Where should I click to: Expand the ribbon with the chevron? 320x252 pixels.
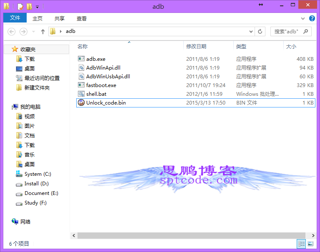click(x=303, y=18)
